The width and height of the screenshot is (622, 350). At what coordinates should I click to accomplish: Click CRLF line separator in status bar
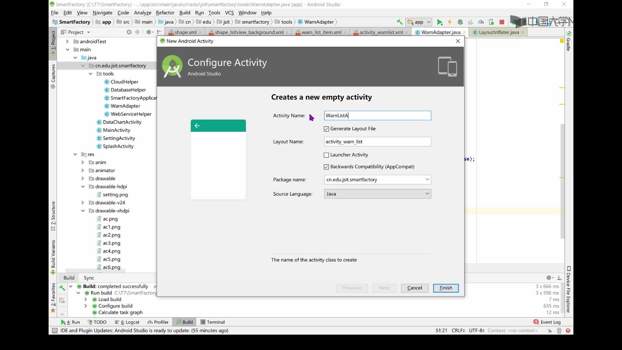[458, 331]
